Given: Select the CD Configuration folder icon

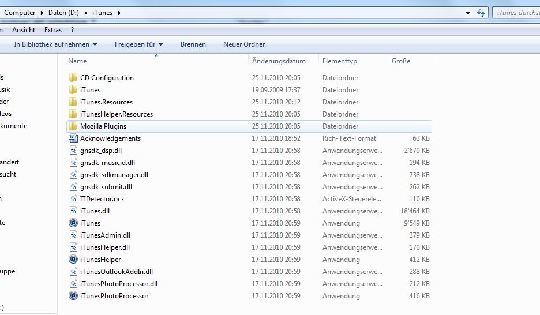Looking at the screenshot, I should (73, 78).
